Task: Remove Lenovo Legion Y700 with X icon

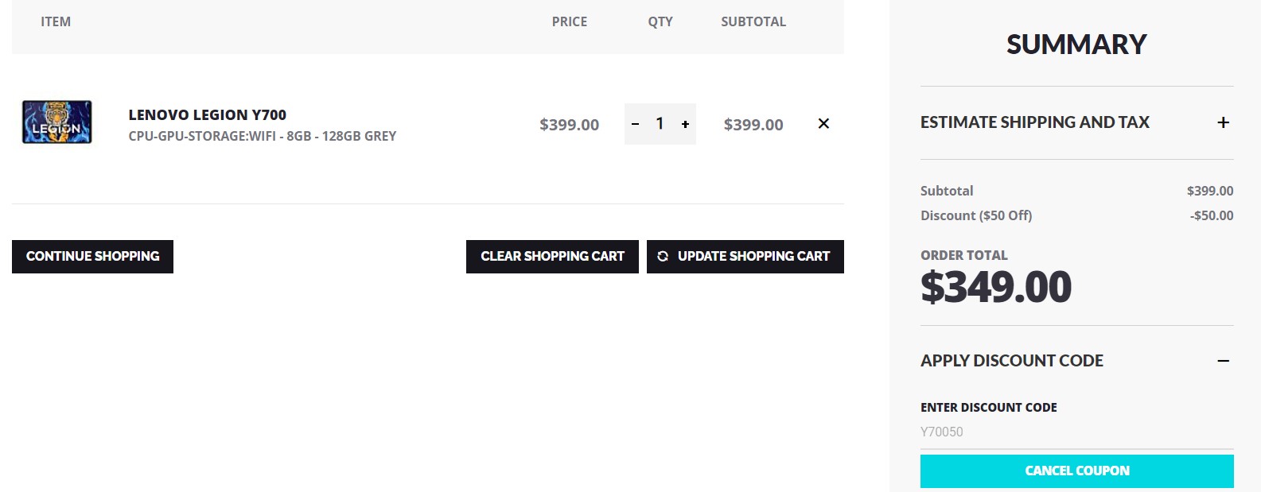Action: click(823, 123)
